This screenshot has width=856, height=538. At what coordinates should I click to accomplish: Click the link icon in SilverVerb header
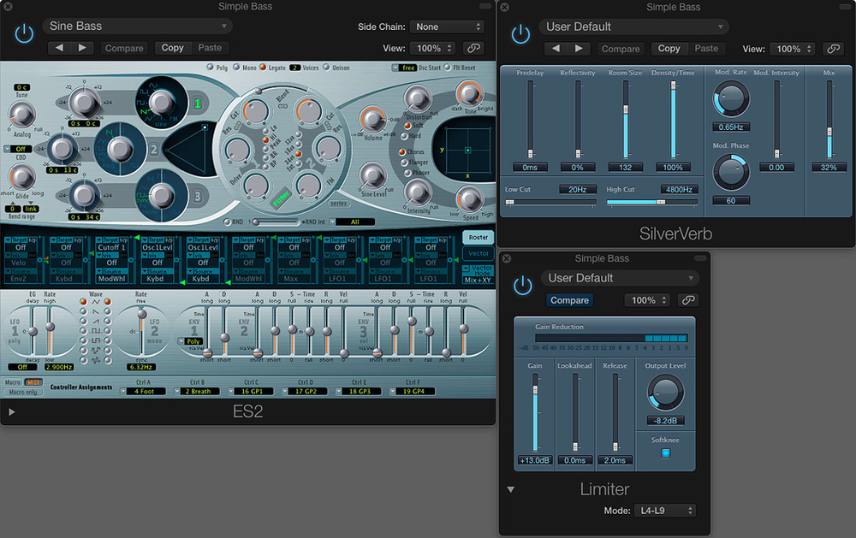[x=833, y=49]
